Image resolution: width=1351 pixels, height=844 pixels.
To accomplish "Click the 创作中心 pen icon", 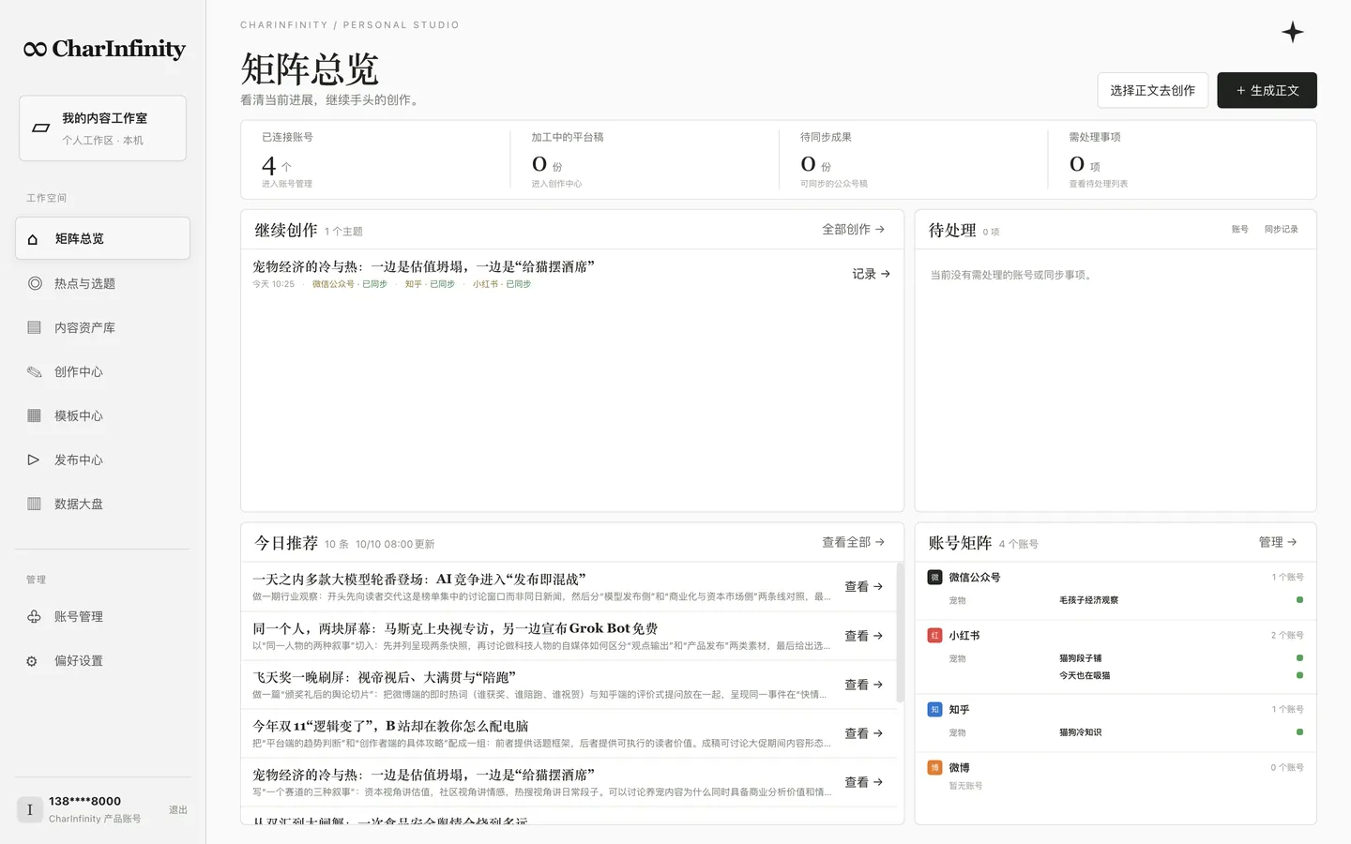I will 35,371.
